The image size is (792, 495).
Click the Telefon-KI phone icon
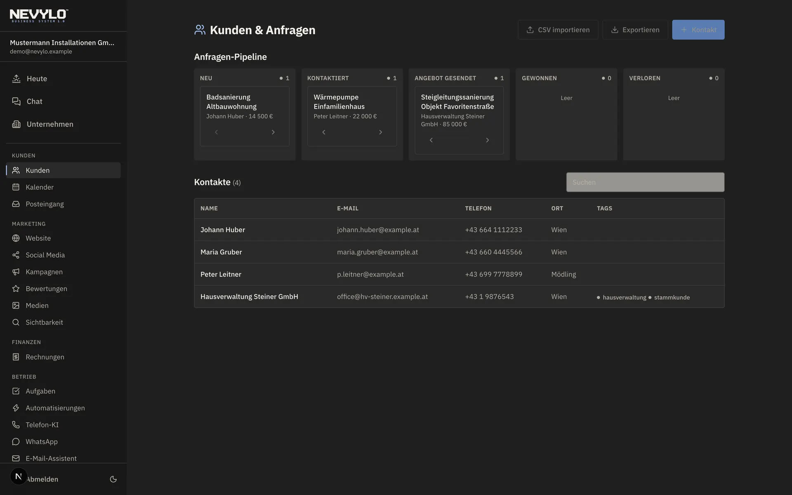[x=16, y=424]
